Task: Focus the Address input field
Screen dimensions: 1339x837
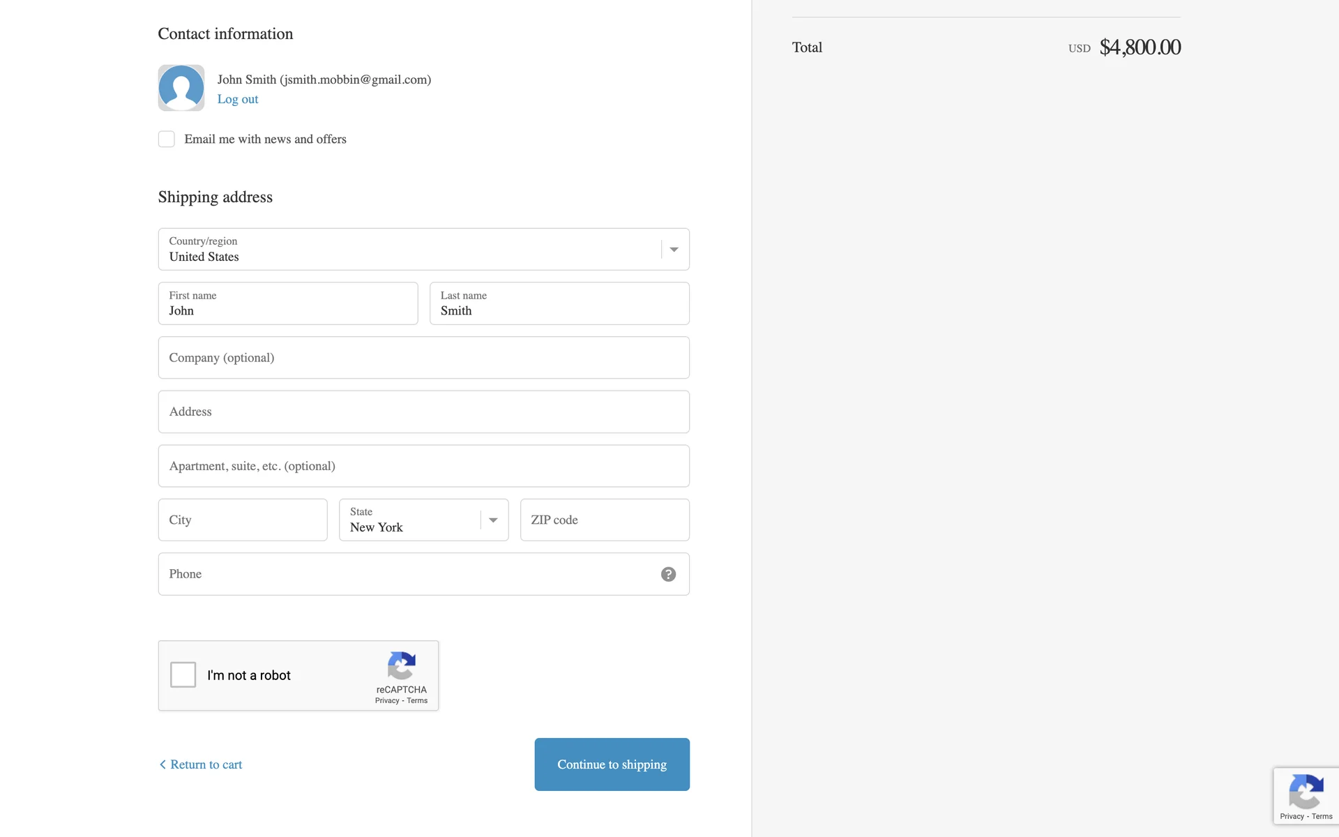Action: (x=423, y=412)
